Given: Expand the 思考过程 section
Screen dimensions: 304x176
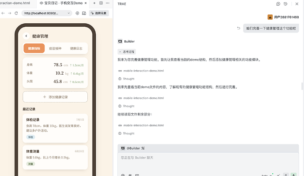Looking at the screenshot, I should click(x=127, y=52).
